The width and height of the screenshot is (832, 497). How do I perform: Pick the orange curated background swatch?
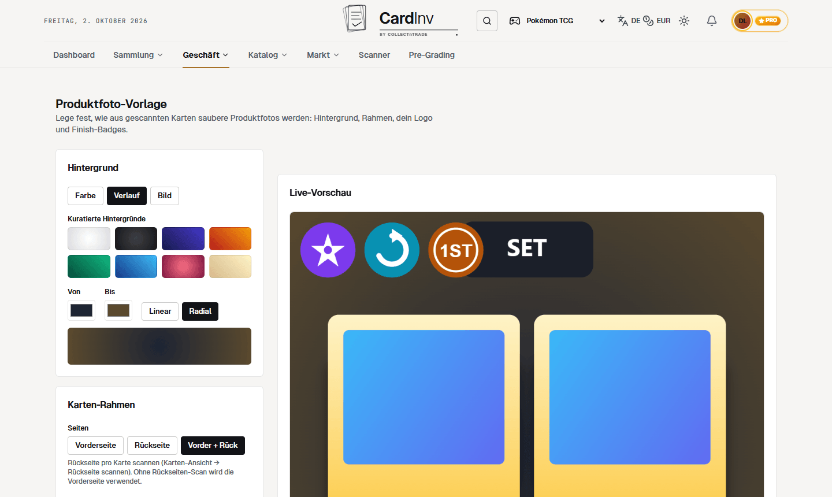230,239
